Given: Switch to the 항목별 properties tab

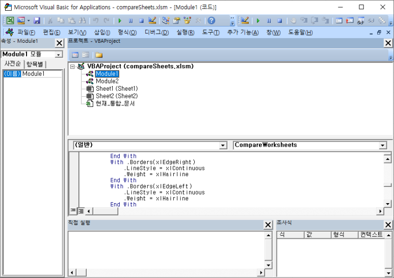Looking at the screenshot, I should tap(35, 65).
